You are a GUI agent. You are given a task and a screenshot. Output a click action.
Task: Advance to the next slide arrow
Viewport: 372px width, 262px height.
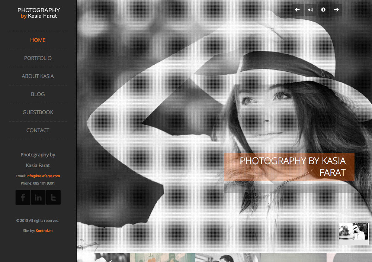(x=336, y=10)
